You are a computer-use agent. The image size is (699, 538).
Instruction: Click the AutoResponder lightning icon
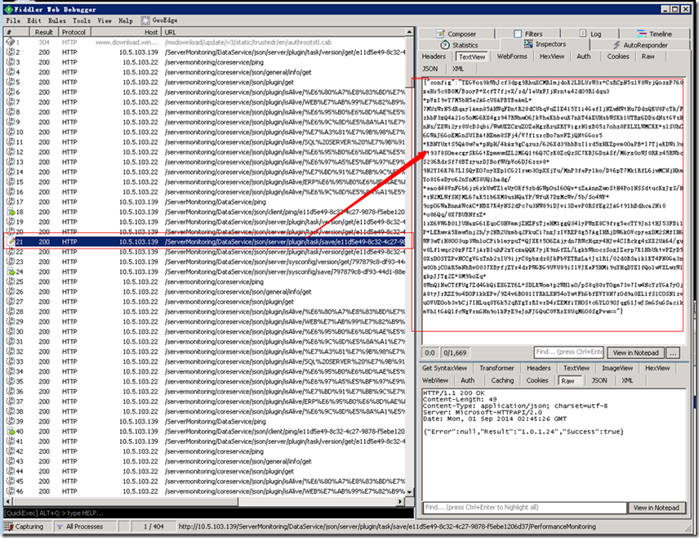(x=617, y=45)
